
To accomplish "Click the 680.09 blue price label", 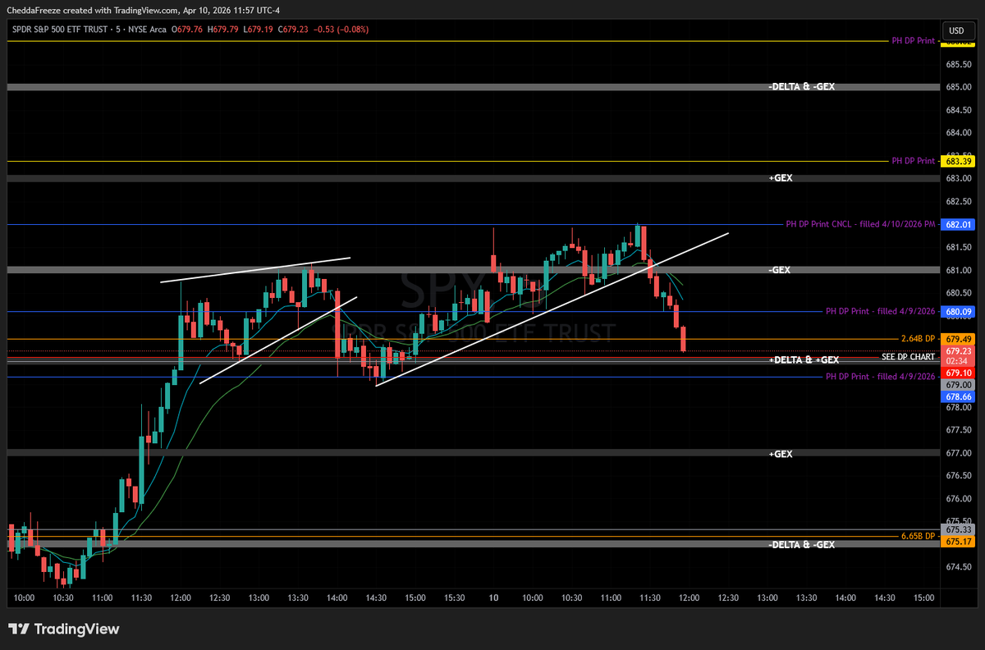I will 959,312.
